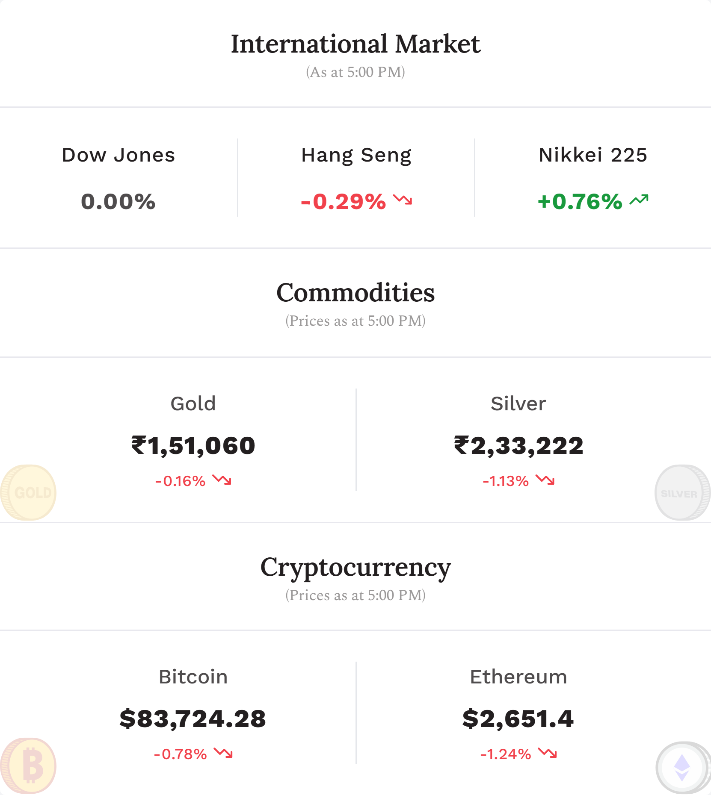
Task: Click the Hang Seng downward trend arrow
Action: click(403, 200)
